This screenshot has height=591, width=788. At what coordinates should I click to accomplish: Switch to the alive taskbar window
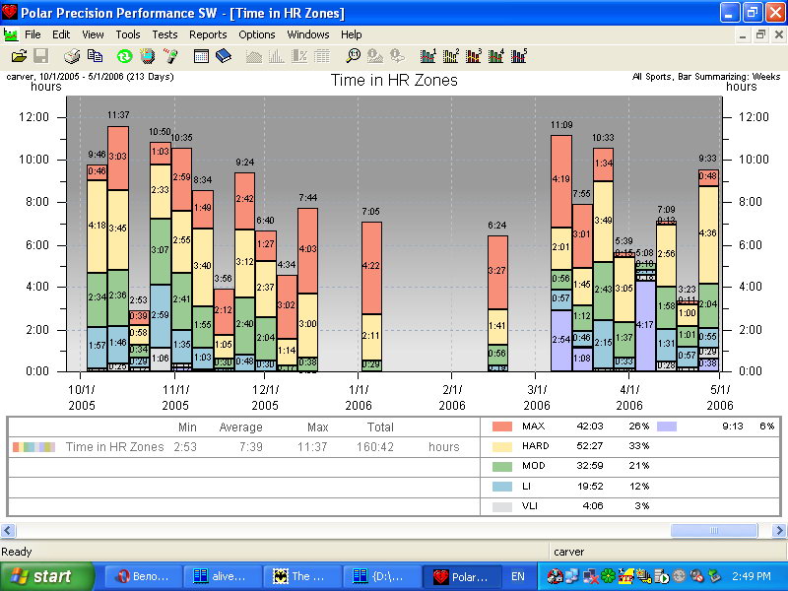pos(223,576)
